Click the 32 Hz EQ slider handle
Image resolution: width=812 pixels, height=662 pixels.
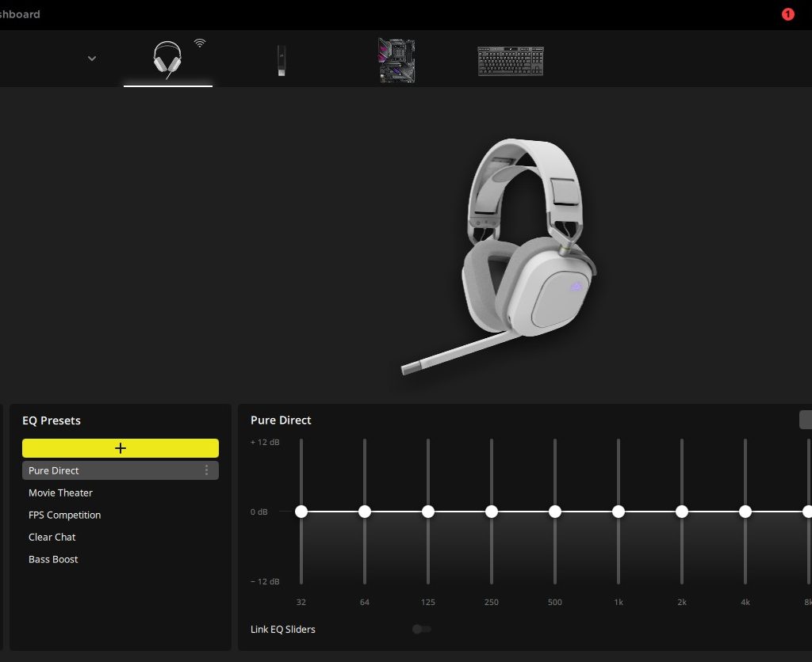pos(301,512)
